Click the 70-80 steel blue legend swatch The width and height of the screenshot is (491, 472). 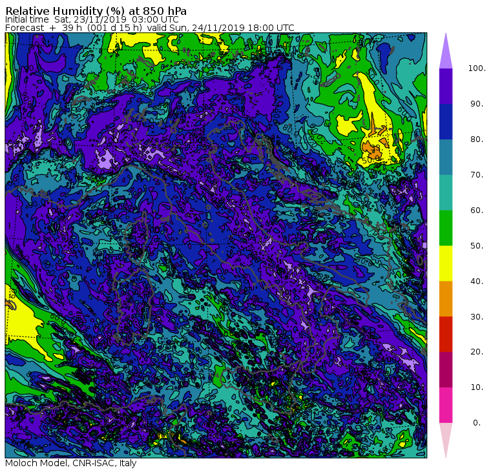(446, 157)
